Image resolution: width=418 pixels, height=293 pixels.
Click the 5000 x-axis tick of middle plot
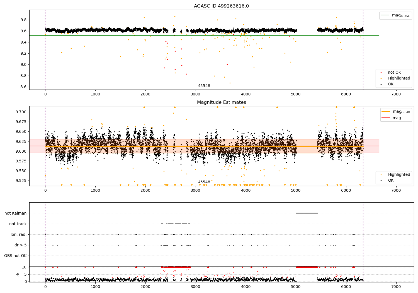coord(296,191)
